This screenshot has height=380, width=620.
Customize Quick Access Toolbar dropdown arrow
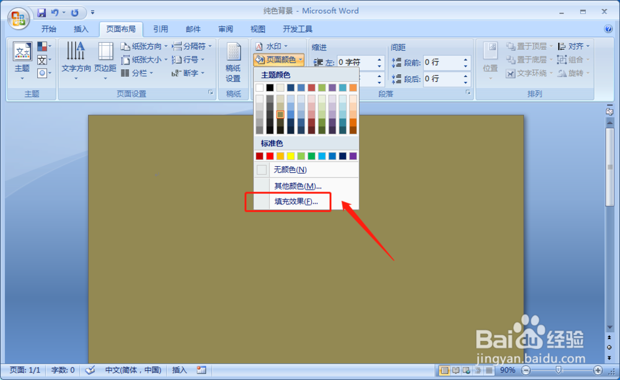92,12
